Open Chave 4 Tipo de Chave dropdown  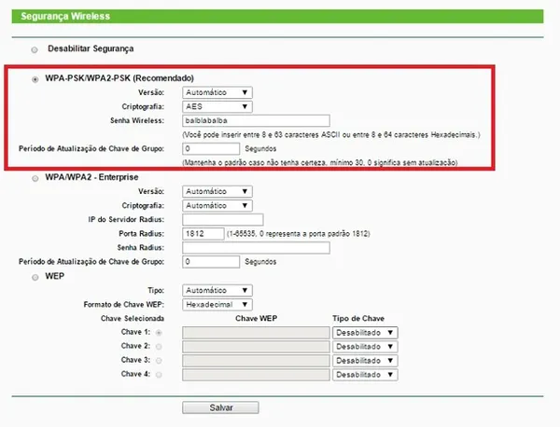(x=365, y=375)
